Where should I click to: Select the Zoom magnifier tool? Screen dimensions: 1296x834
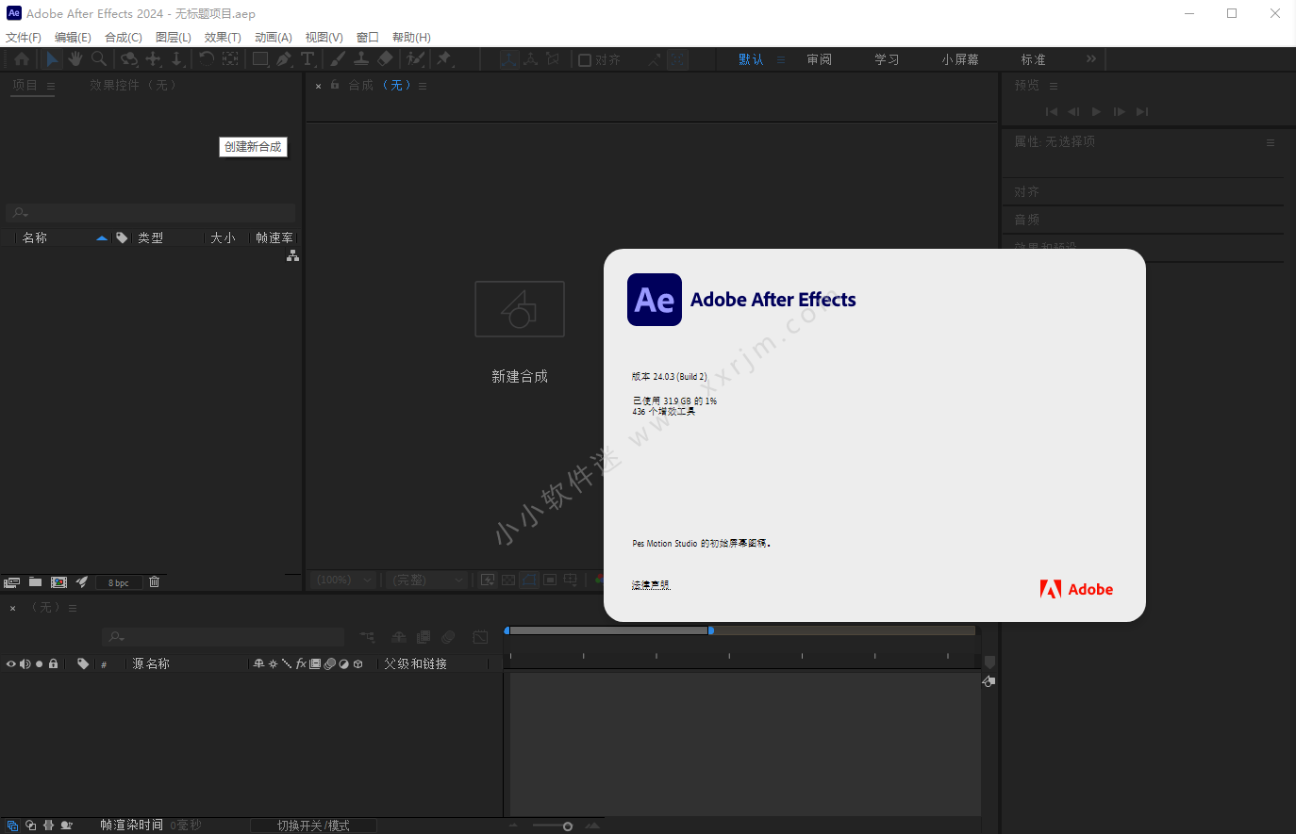(99, 59)
